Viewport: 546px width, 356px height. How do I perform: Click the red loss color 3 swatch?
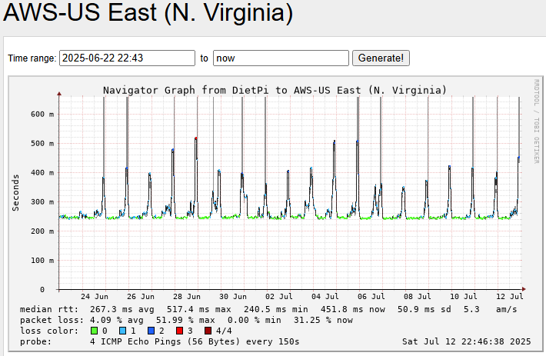[179, 331]
